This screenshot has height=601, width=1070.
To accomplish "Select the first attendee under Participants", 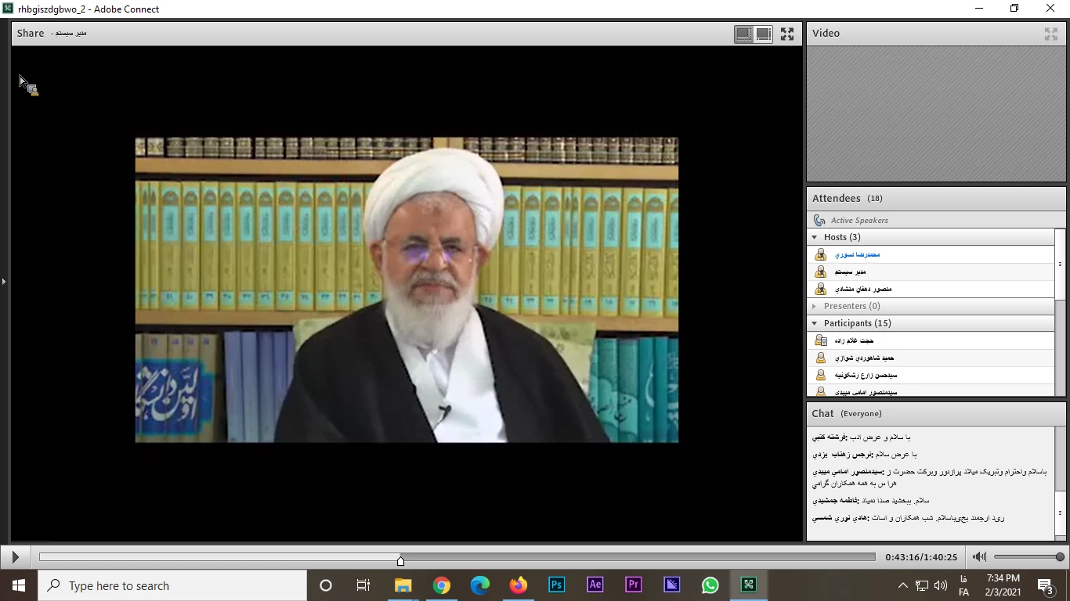I will (x=854, y=340).
